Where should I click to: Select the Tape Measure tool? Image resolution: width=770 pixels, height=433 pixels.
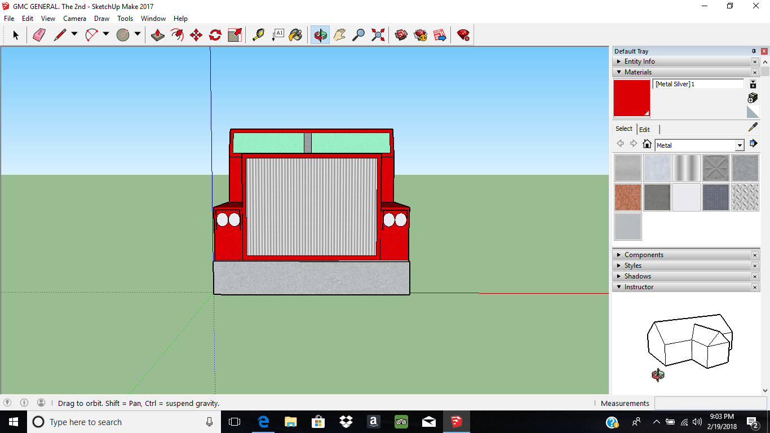(x=258, y=35)
